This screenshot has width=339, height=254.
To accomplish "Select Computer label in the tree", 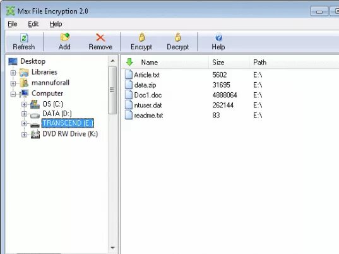I will 47,94.
